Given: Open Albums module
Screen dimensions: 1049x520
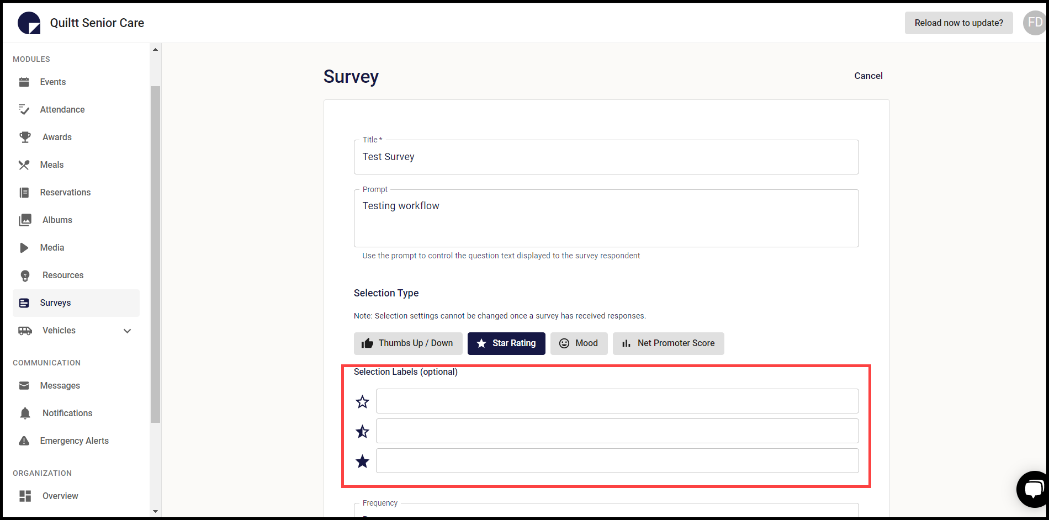Looking at the screenshot, I should [x=76, y=220].
